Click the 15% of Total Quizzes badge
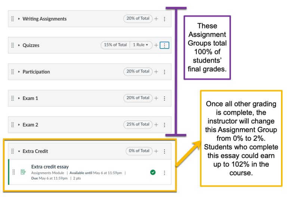 pos(115,45)
